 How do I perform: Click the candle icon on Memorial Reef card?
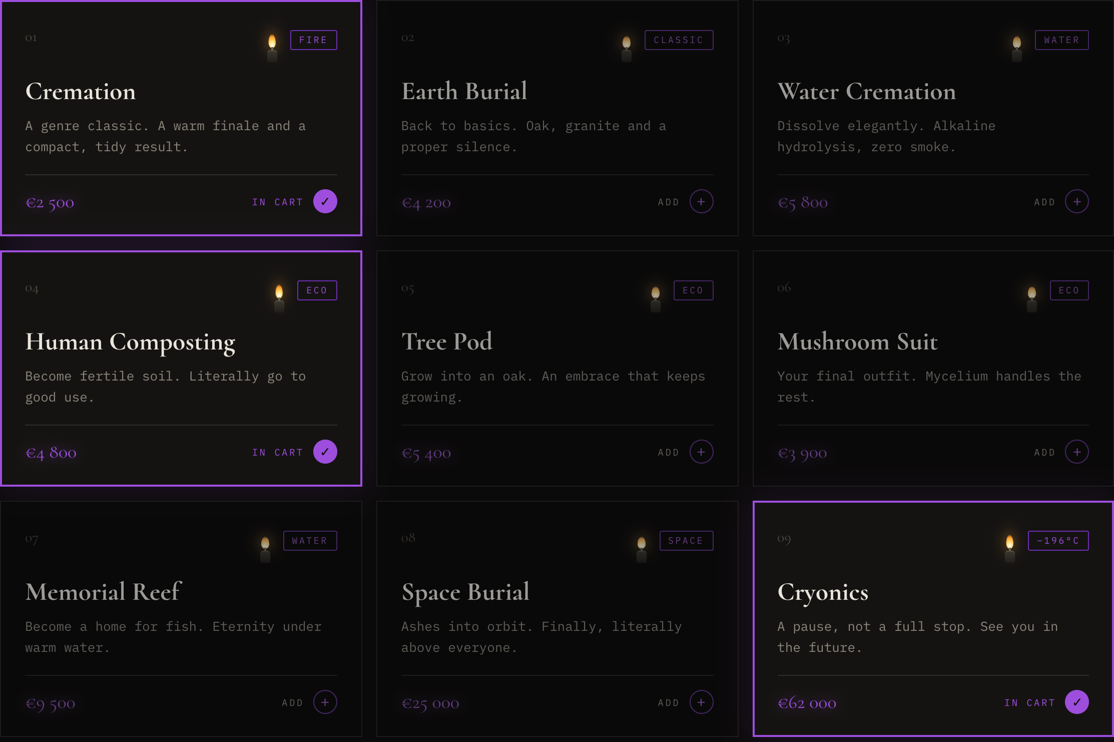pyautogui.click(x=265, y=549)
